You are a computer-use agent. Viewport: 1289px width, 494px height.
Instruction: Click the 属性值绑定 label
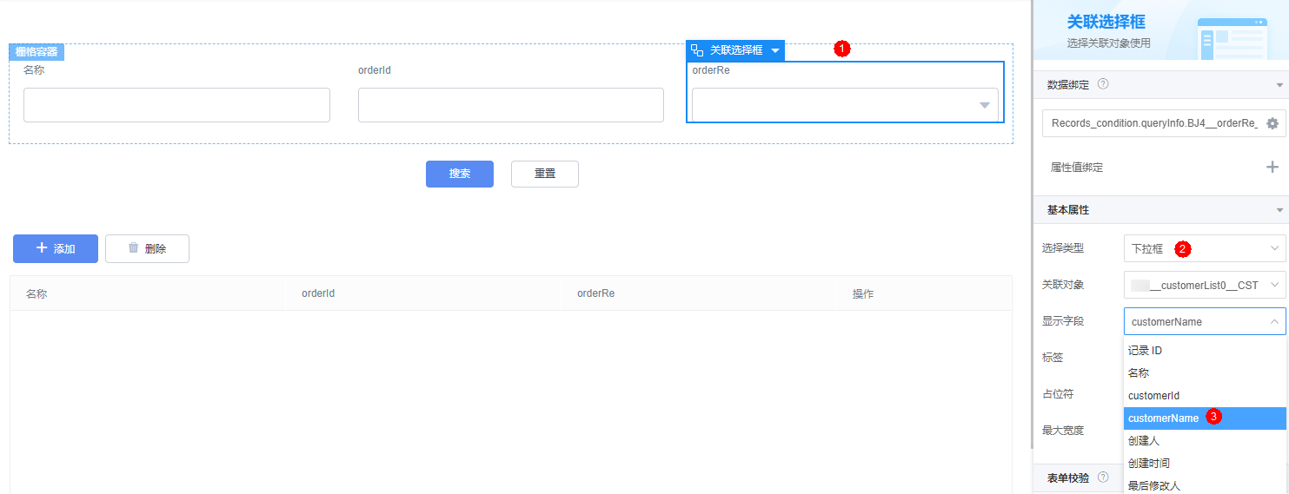click(x=1077, y=168)
